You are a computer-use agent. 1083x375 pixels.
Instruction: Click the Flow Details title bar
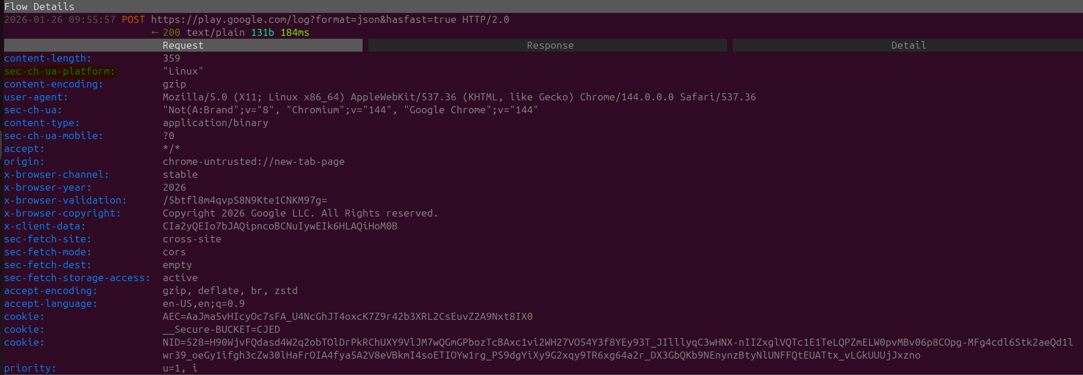(39, 6)
